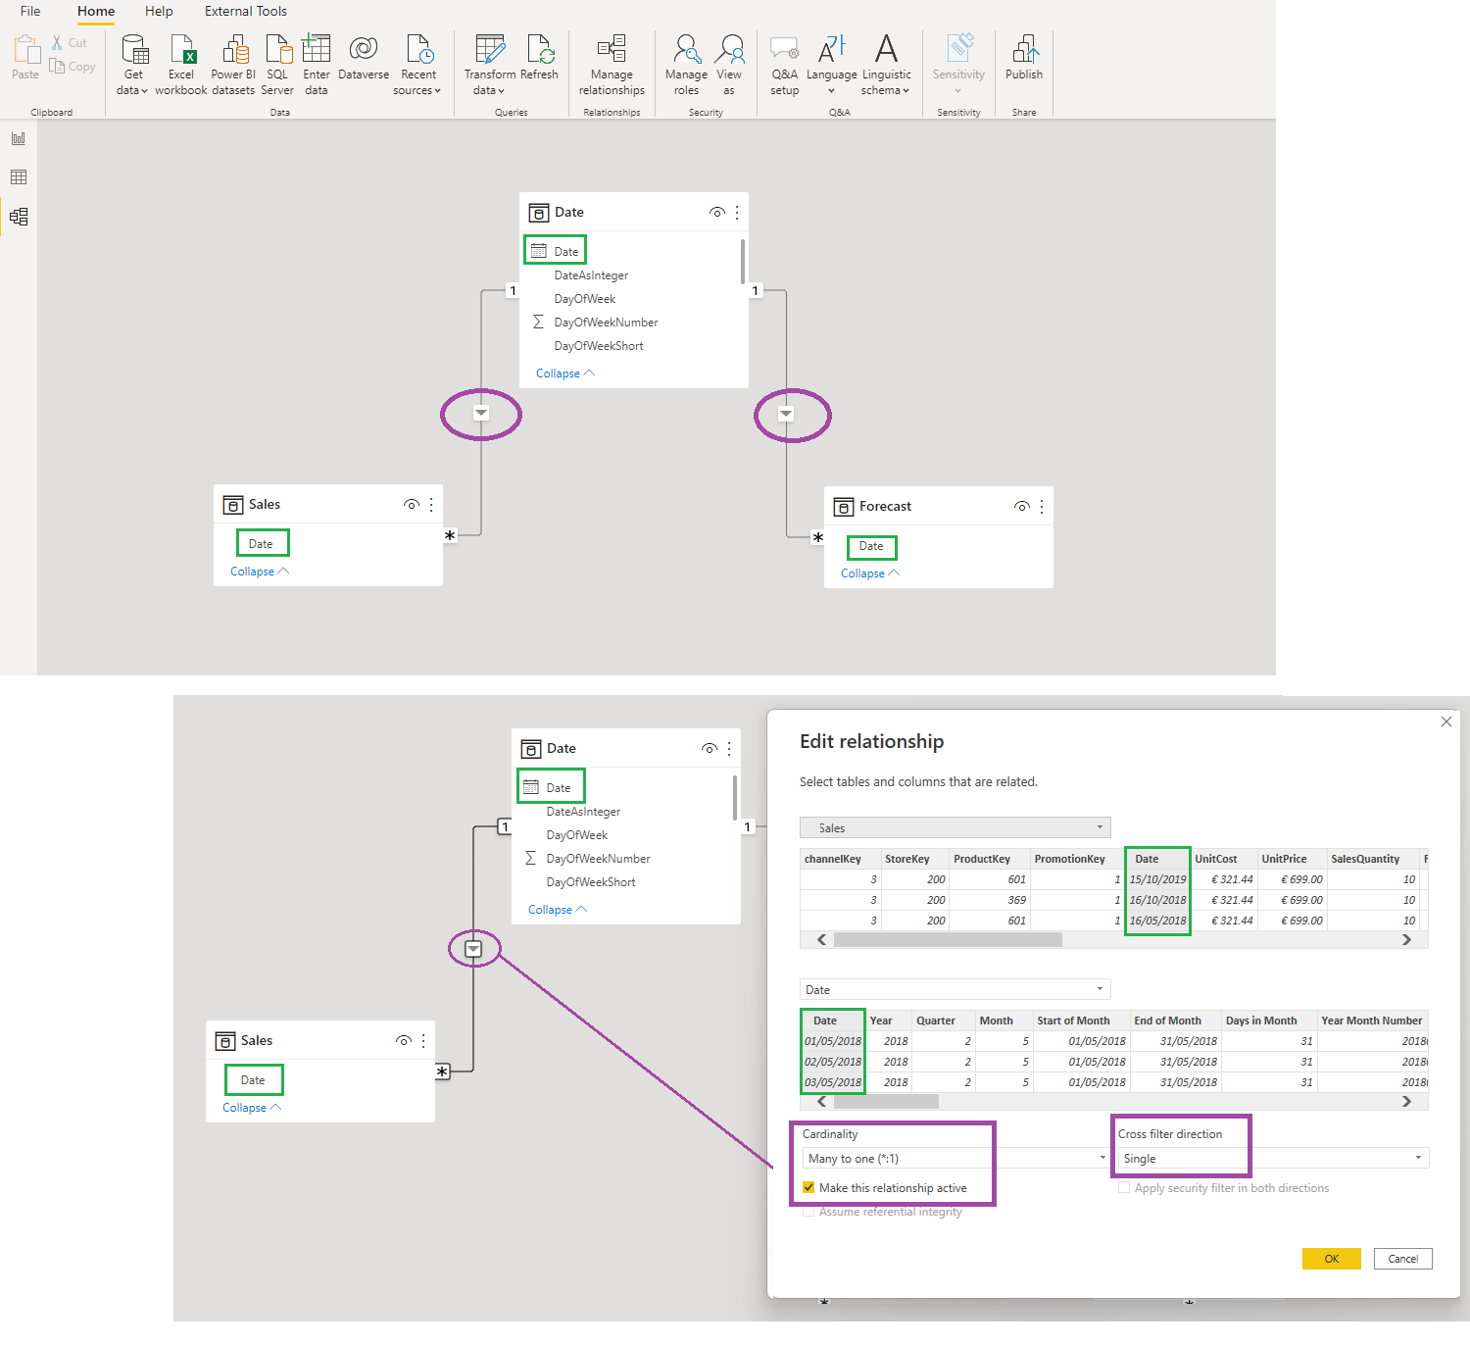1470x1345 pixels.
Task: Switch to the Home ribbon tab
Action: pos(96,12)
